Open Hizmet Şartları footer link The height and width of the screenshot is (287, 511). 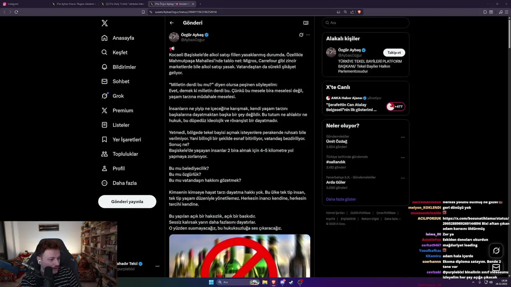click(x=335, y=213)
